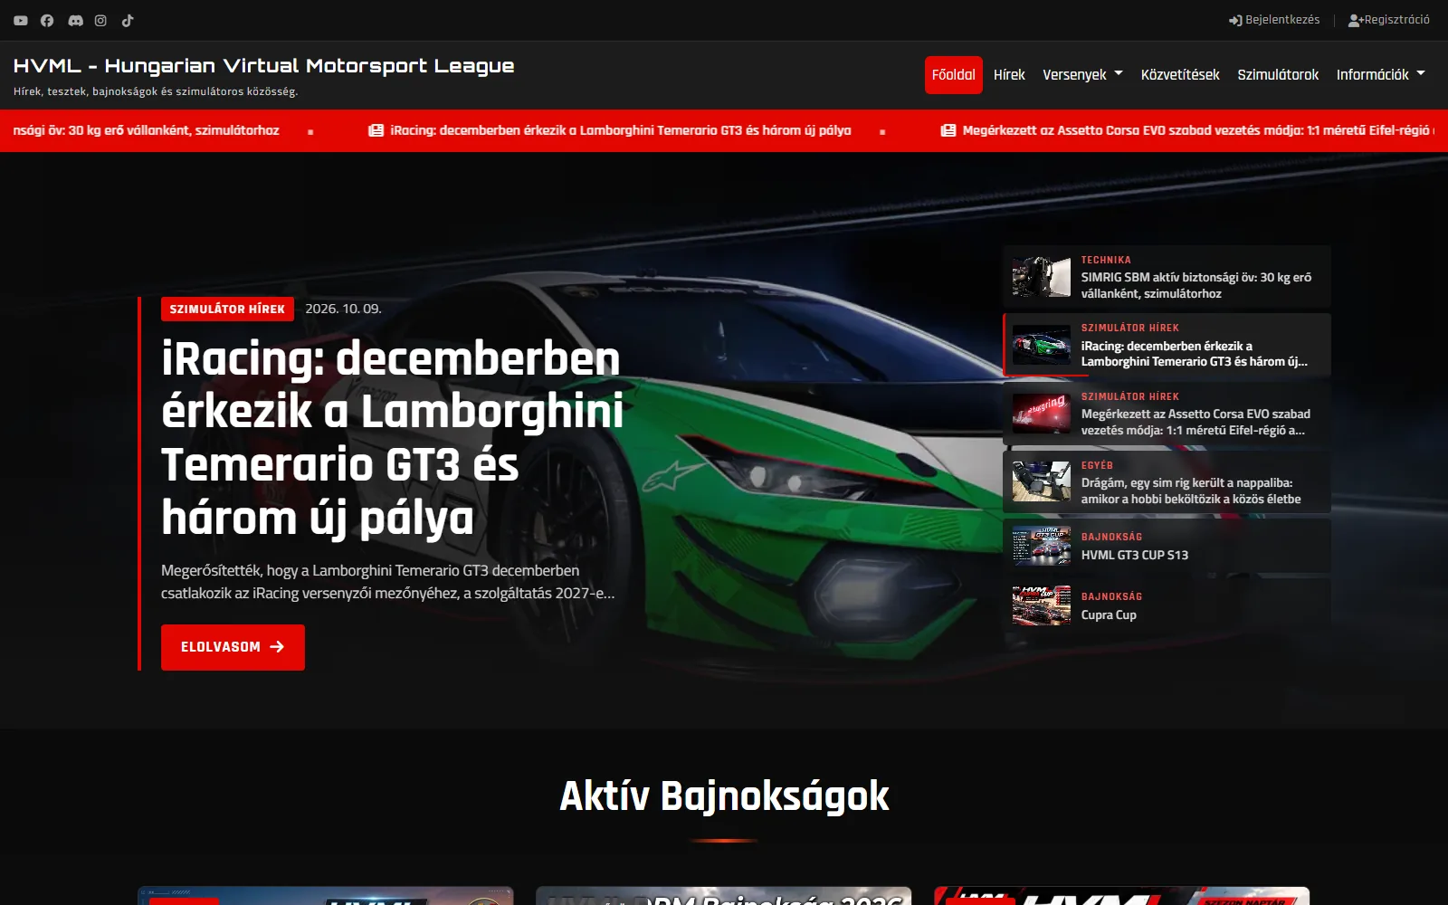Click the EGYÉB category label

1097,465
